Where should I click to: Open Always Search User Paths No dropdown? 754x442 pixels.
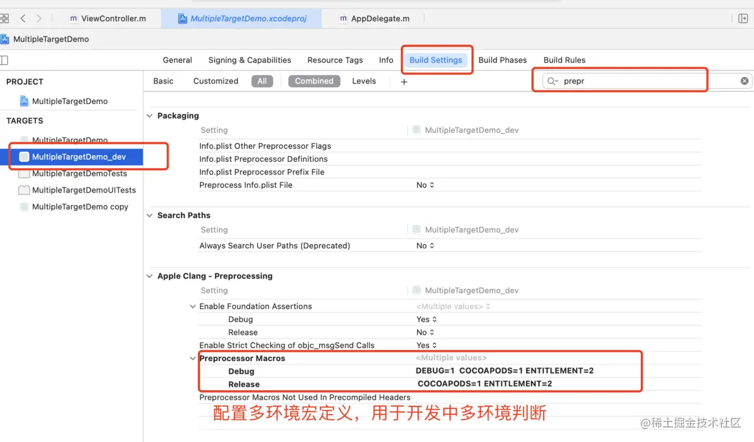425,246
